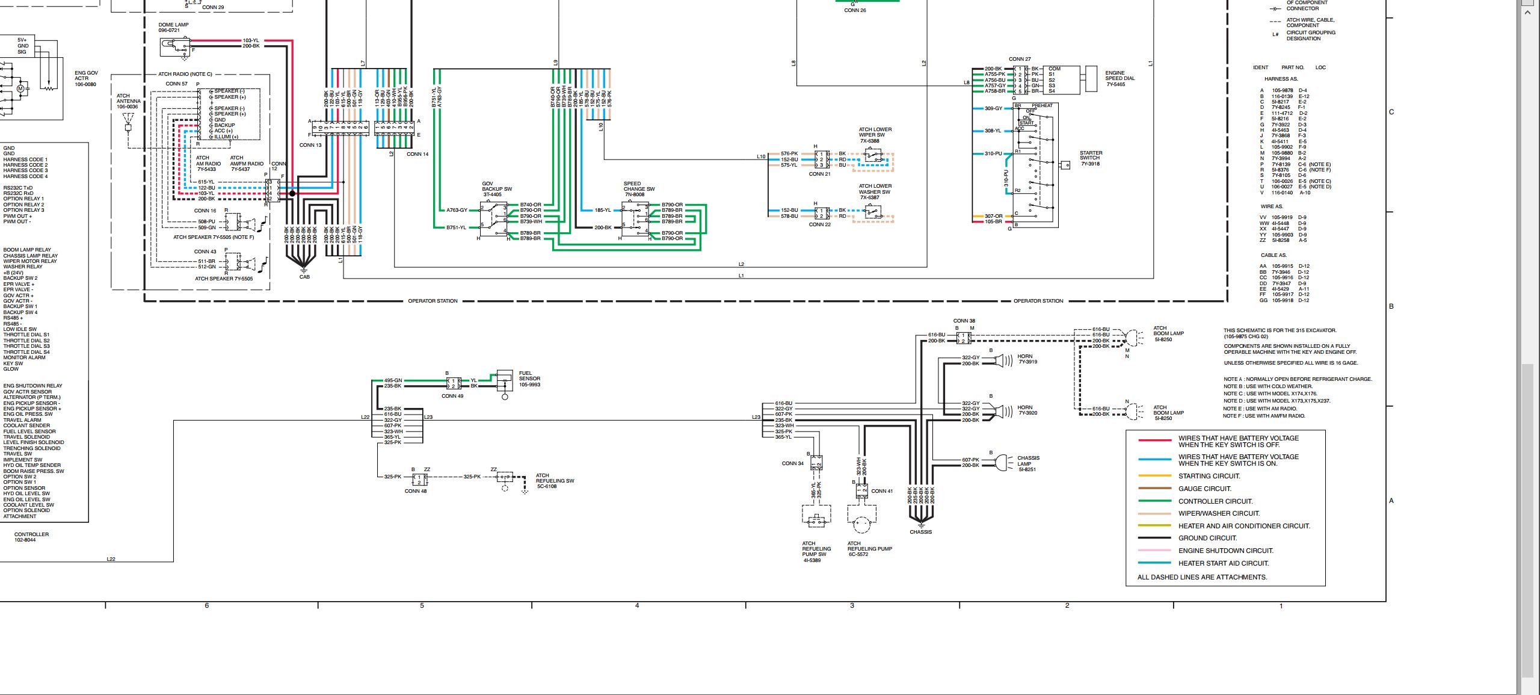Click the pink legend line for engine shutdown circuit
The height and width of the screenshot is (695, 1540).
[1154, 551]
